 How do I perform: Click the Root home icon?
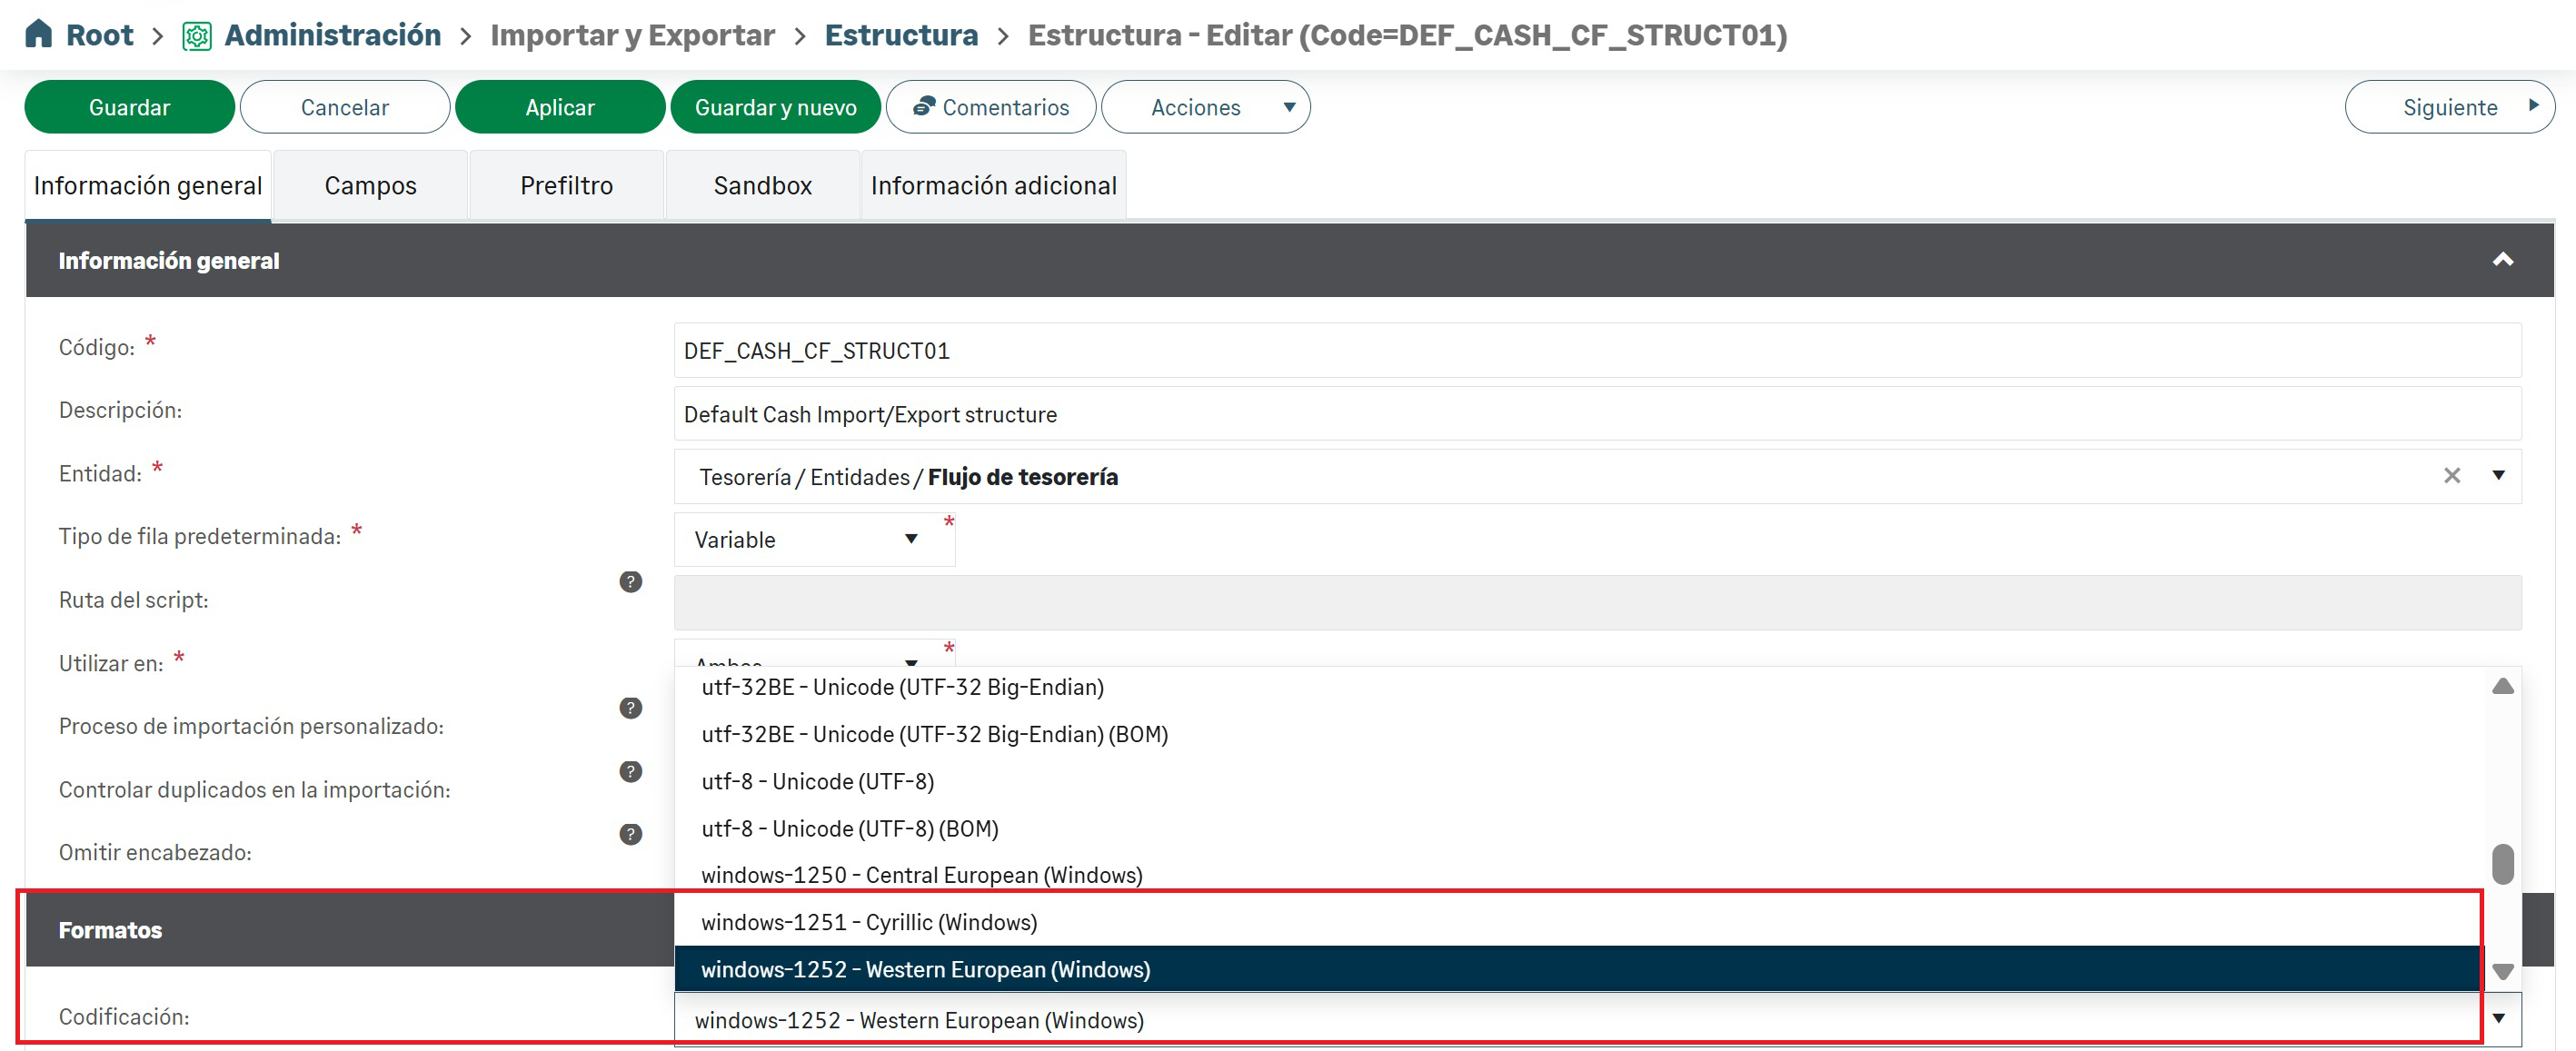pos(38,34)
